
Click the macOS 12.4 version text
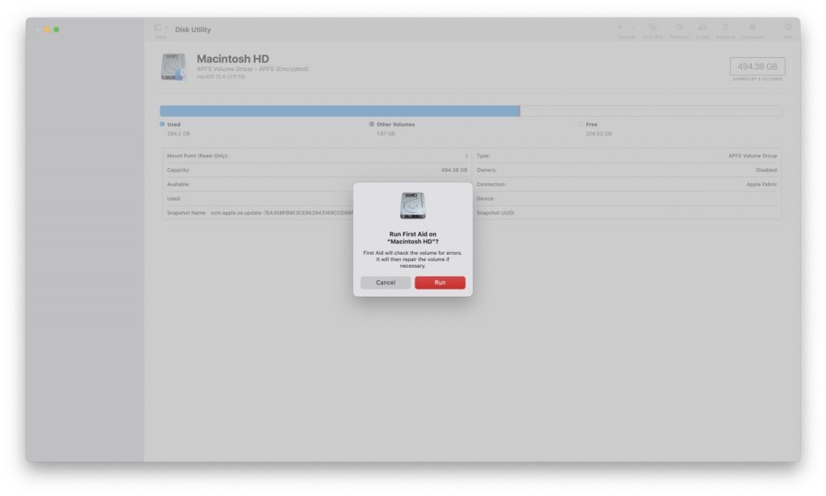(221, 77)
